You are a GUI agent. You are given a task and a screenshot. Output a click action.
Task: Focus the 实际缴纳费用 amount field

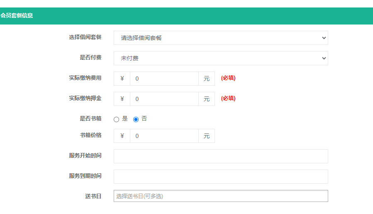click(164, 79)
